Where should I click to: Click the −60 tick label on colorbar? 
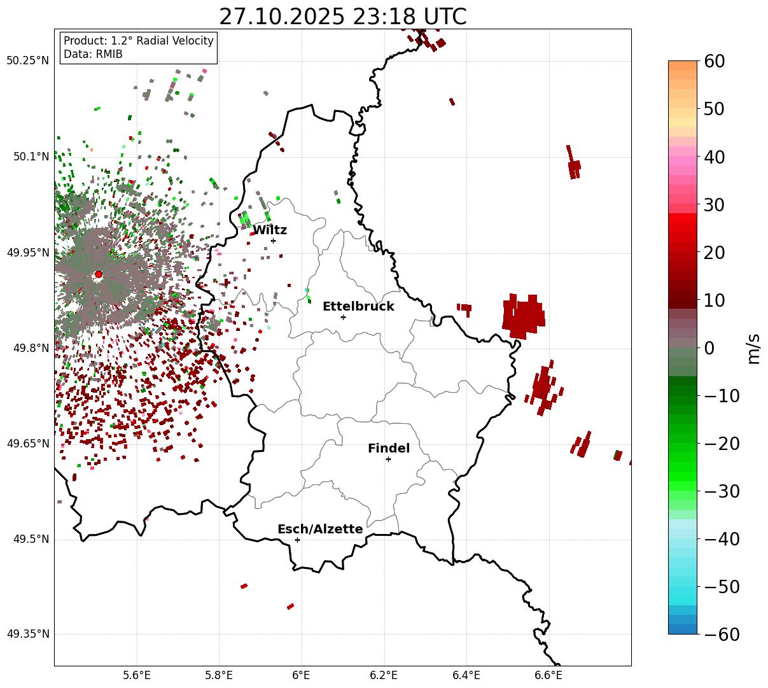tap(722, 635)
